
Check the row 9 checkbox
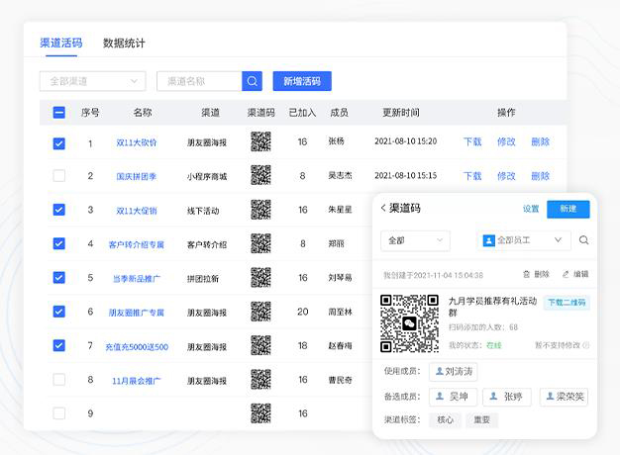coord(58,413)
